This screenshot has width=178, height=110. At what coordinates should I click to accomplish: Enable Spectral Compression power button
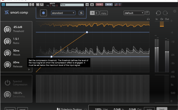8,83
